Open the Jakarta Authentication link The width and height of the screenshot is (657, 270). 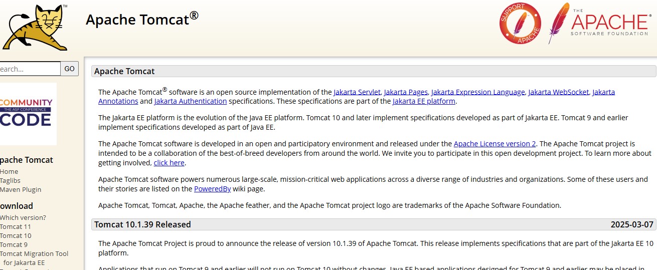[191, 101]
